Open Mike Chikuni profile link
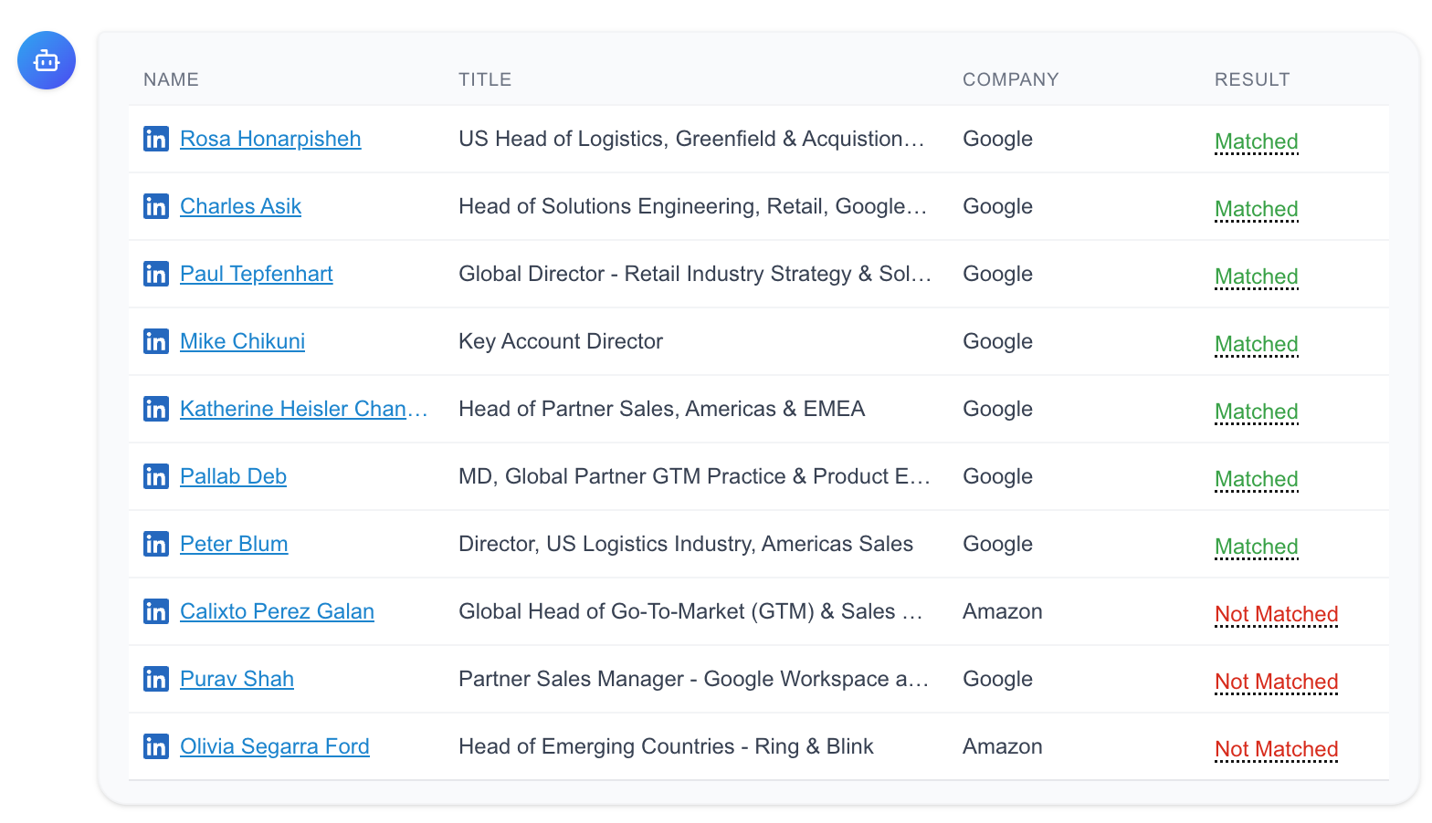Viewport: 1432px width, 823px height. pyautogui.click(x=242, y=341)
